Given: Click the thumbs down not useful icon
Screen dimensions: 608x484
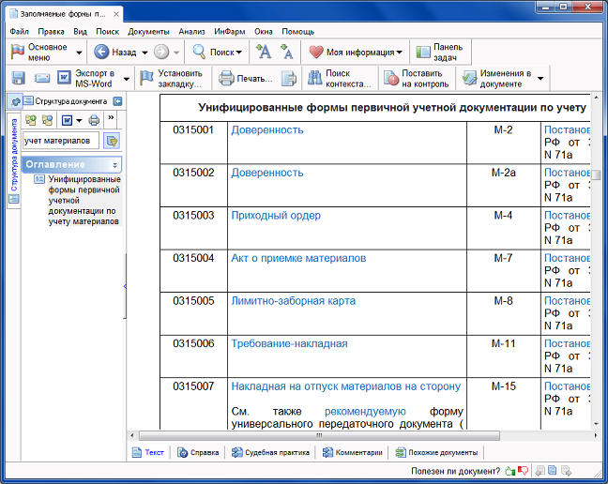Looking at the screenshot, I should [x=524, y=470].
